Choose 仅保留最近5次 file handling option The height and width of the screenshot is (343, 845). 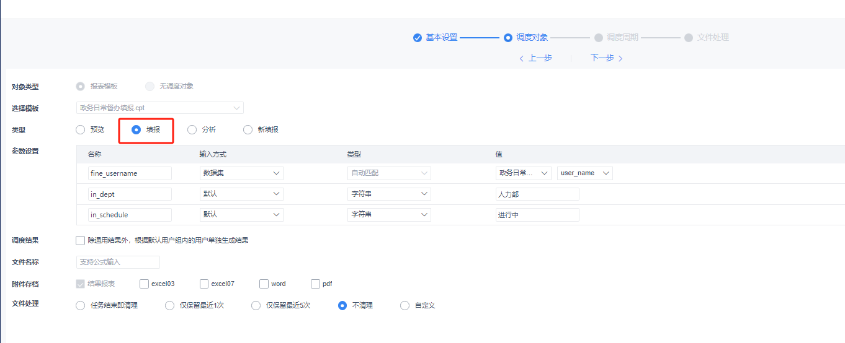[256, 306]
